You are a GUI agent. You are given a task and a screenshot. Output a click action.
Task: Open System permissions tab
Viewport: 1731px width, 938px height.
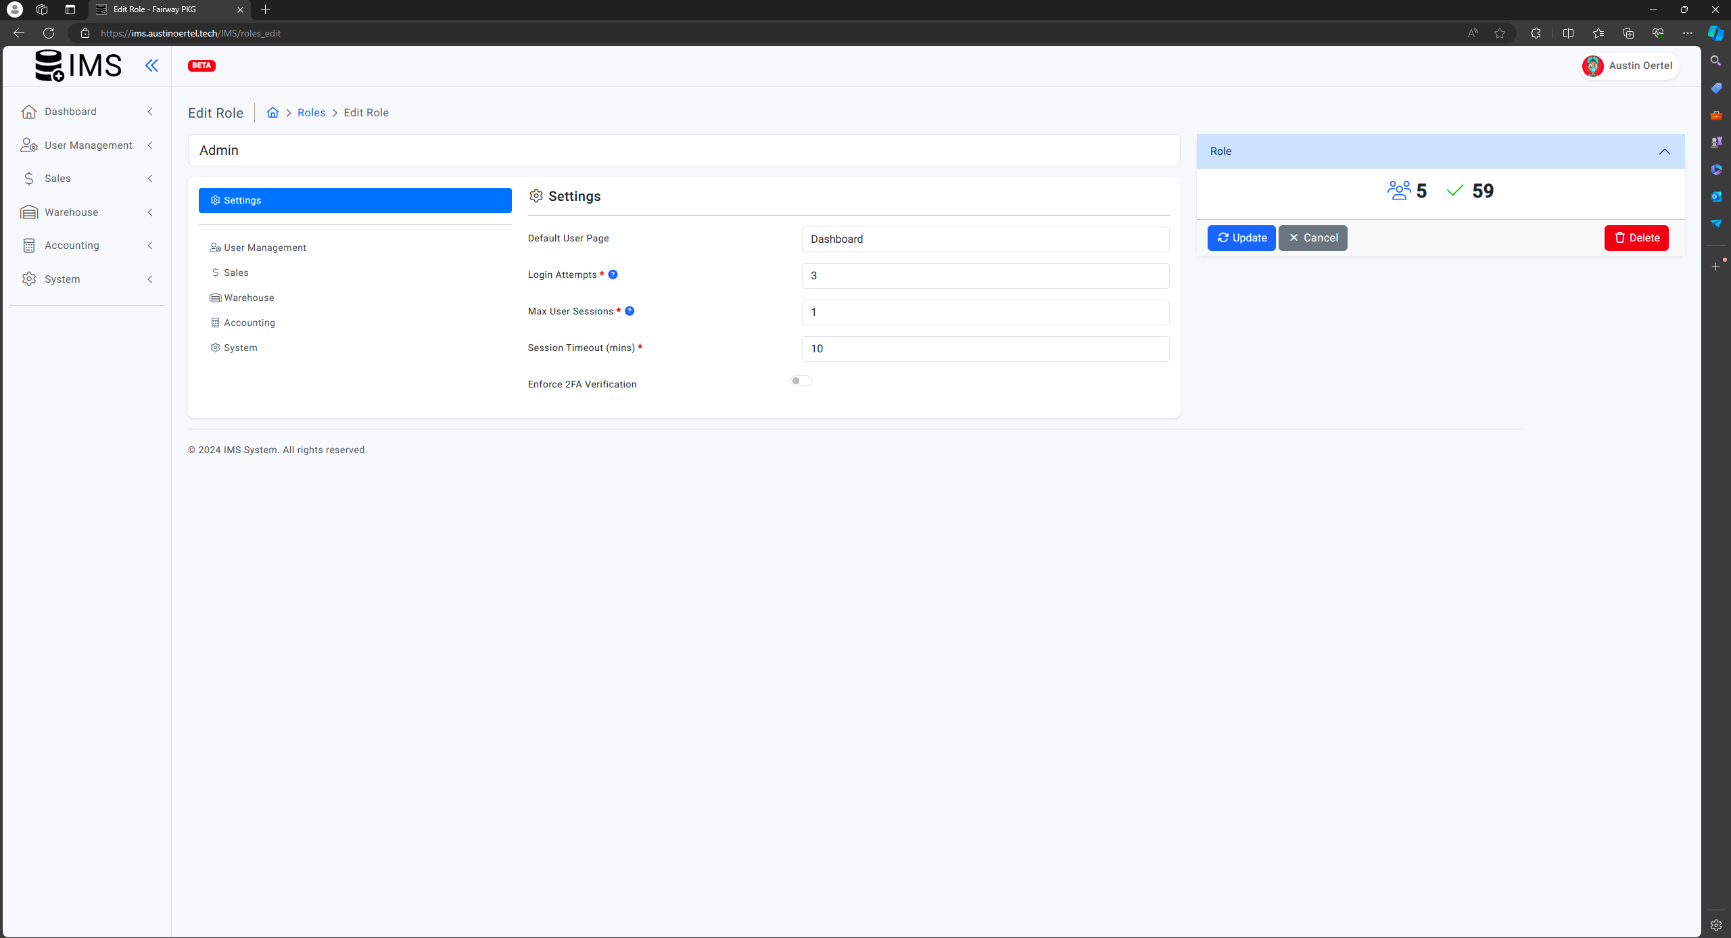[240, 348]
